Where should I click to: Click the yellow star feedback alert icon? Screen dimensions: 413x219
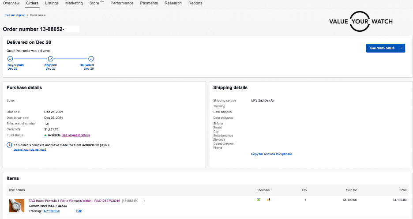click(x=268, y=200)
